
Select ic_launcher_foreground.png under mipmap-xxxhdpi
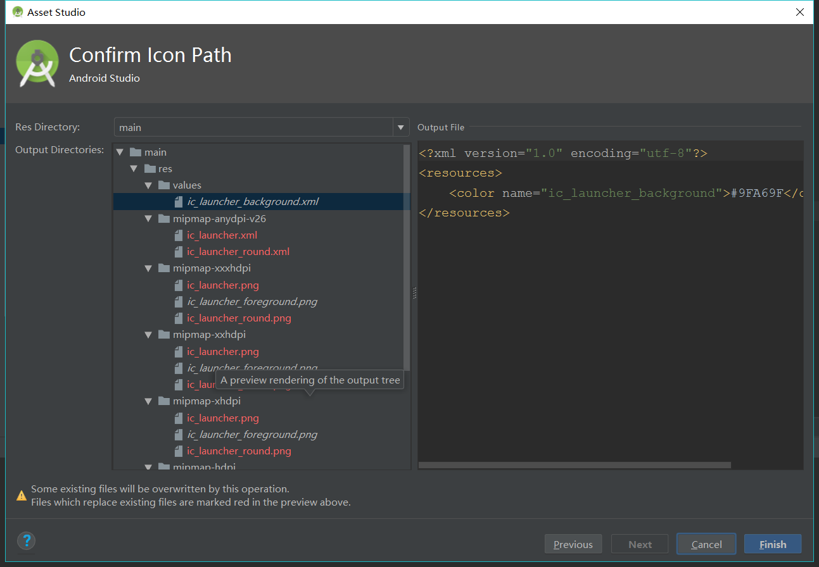252,301
